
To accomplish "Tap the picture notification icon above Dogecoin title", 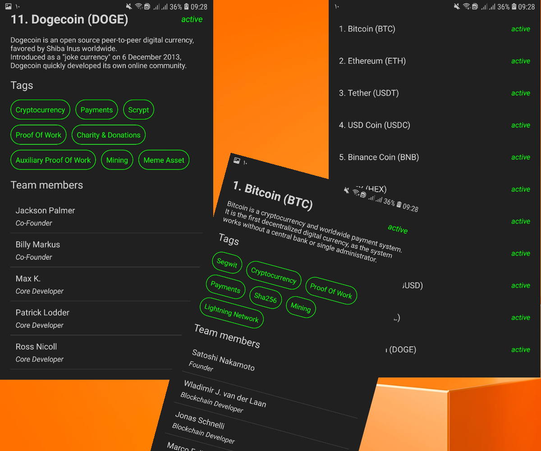I will click(8, 7).
